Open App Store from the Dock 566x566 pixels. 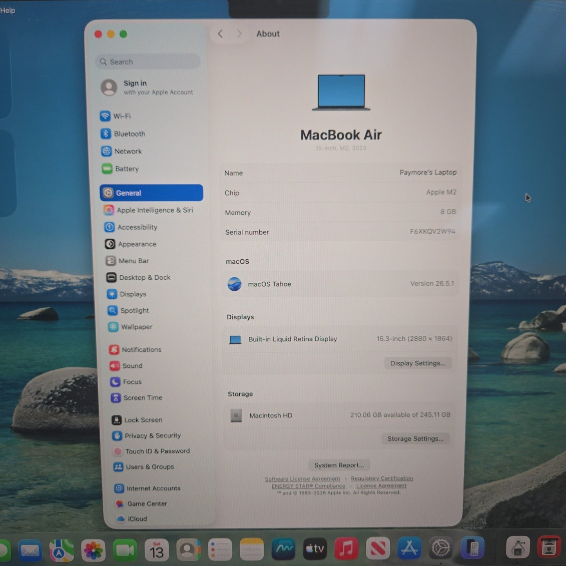(409, 548)
